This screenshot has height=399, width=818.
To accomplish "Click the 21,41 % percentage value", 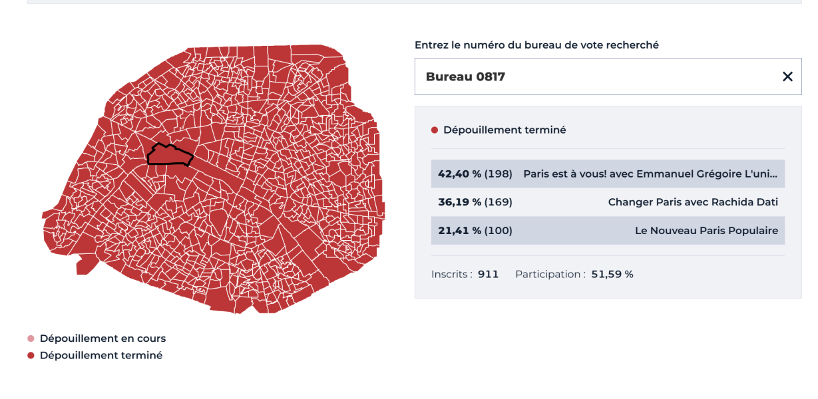I will (459, 231).
